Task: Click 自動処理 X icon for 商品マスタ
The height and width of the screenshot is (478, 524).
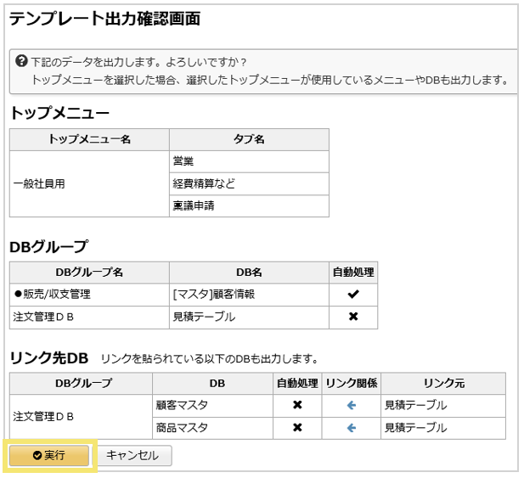Action: [x=297, y=428]
